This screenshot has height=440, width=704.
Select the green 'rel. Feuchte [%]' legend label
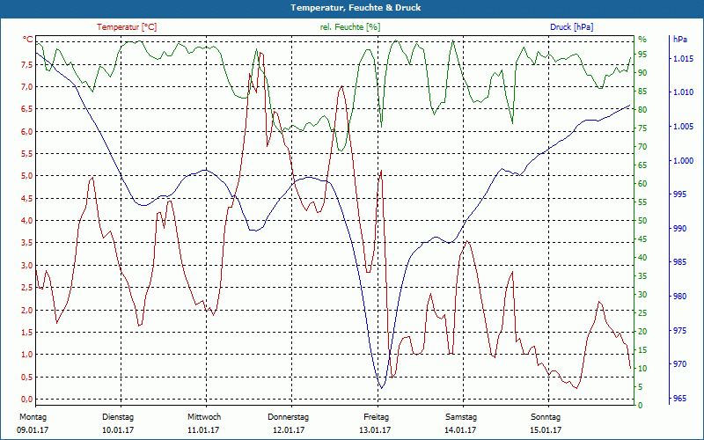pos(350,27)
